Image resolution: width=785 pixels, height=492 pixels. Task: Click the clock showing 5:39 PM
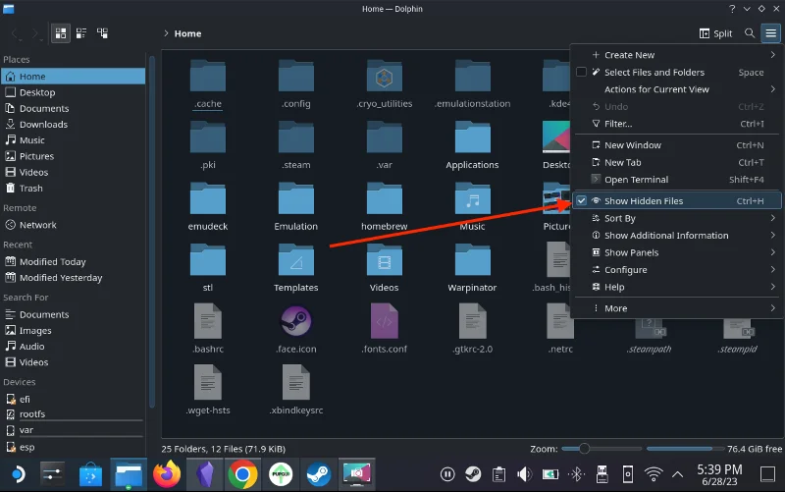click(x=719, y=474)
